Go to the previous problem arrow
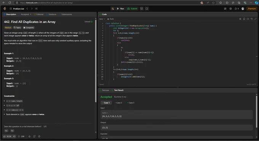The image size is (259, 141). (27, 9)
